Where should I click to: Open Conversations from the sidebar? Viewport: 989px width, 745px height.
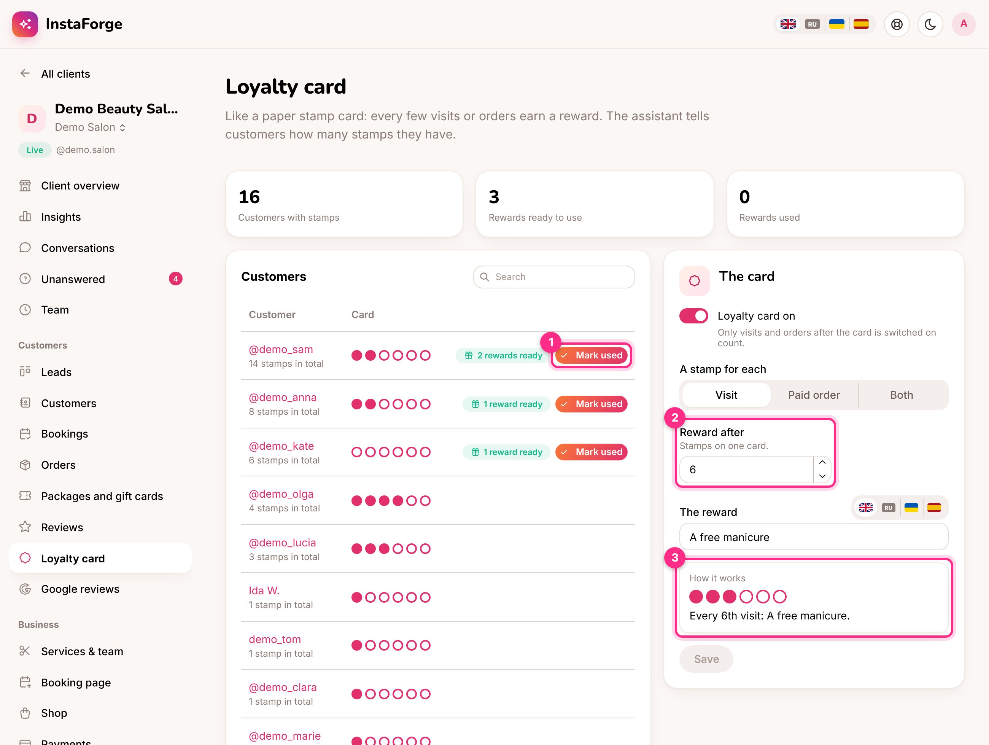[x=100, y=248]
